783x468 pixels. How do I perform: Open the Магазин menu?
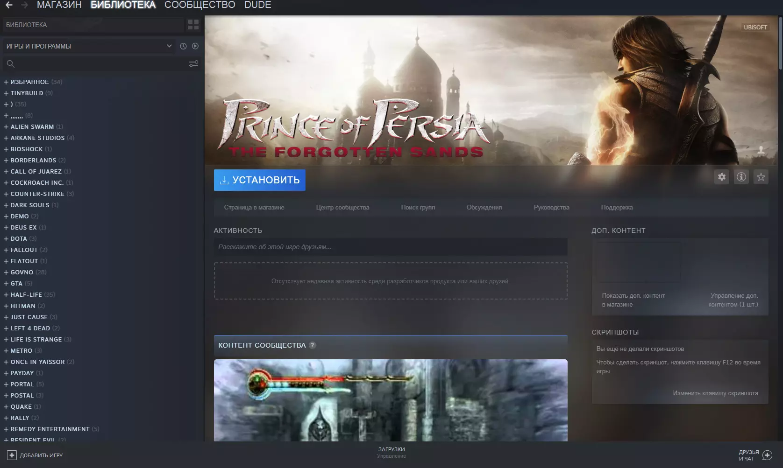click(x=59, y=5)
